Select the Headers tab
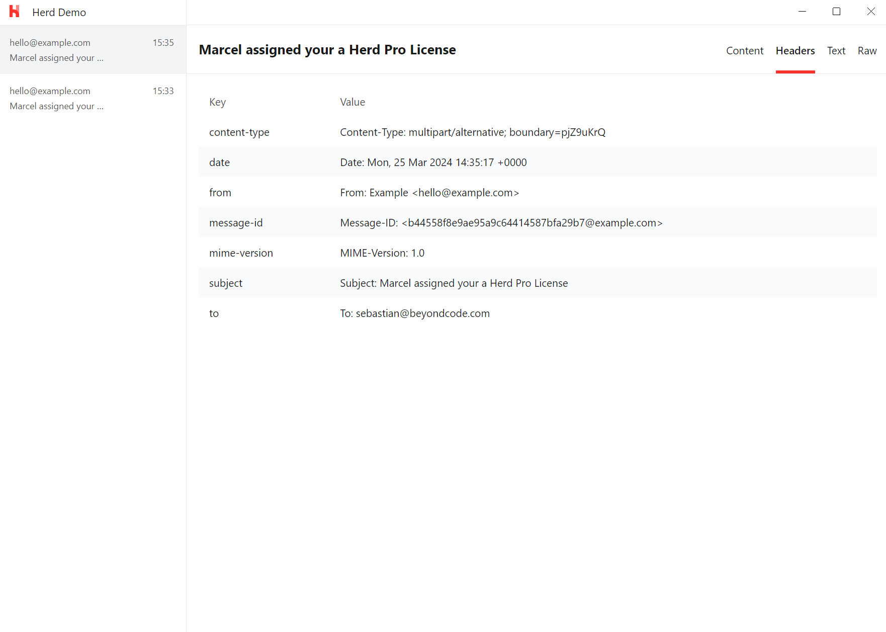Image resolution: width=886 pixels, height=632 pixels. tap(795, 50)
